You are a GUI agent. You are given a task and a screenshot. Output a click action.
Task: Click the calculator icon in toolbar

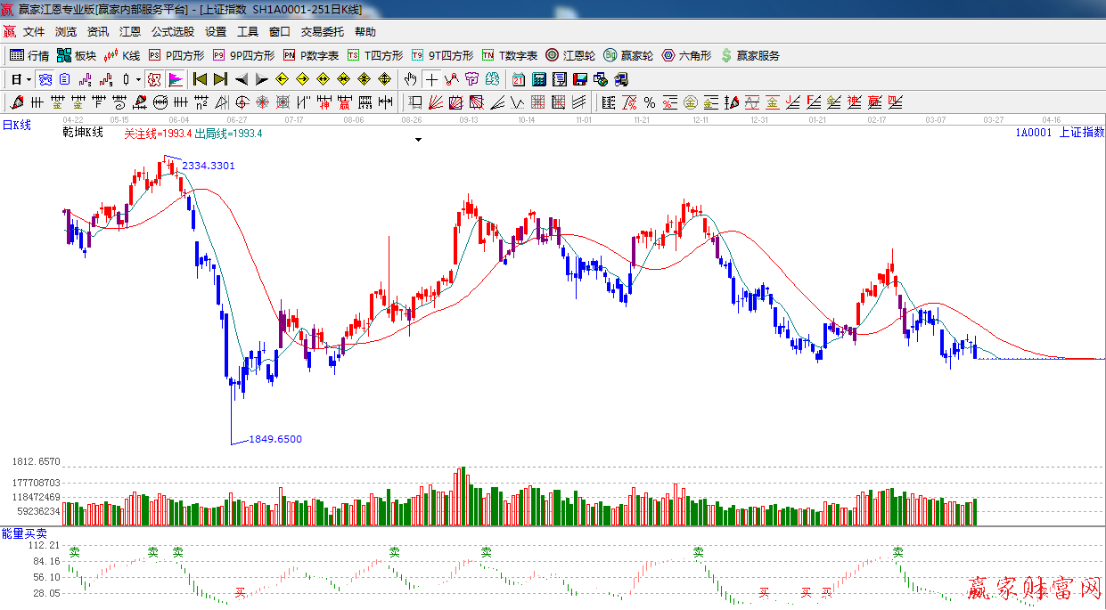tap(539, 79)
